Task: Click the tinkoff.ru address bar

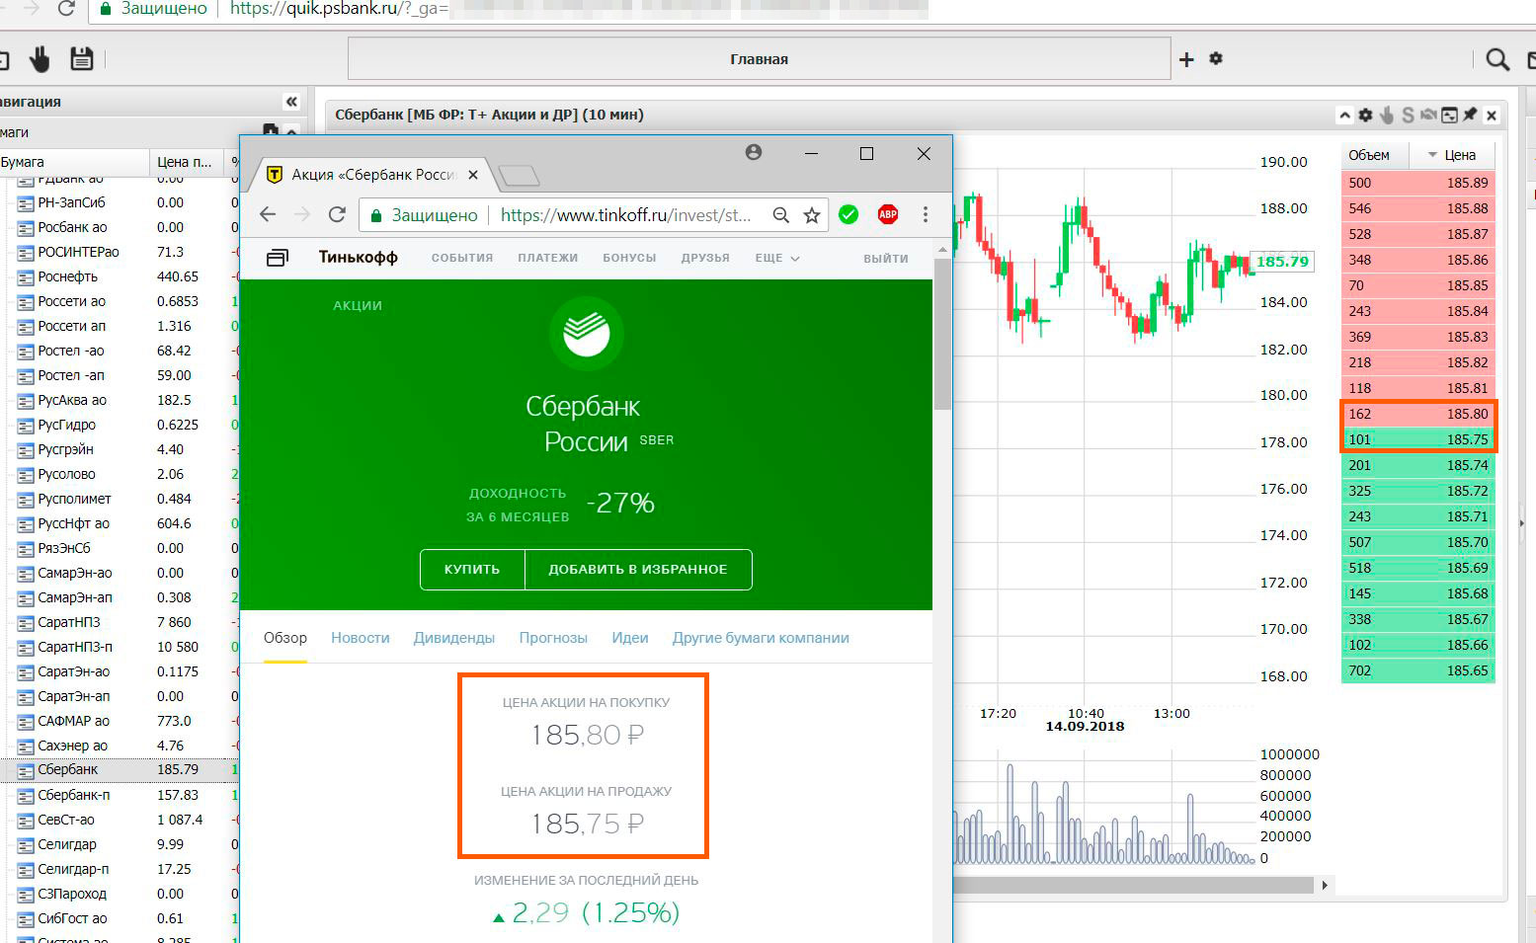Action: 625,214
